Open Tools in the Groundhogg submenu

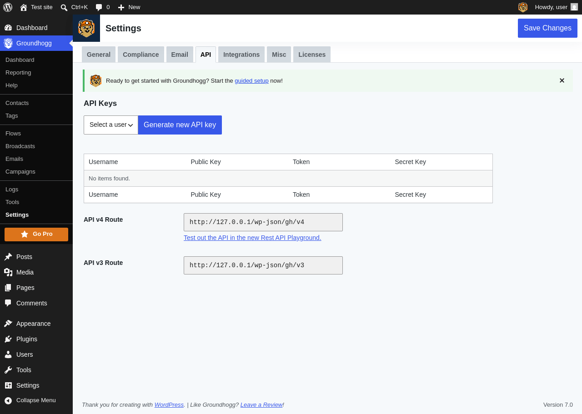tap(12, 202)
